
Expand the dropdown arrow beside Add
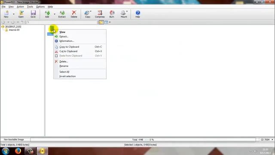(x=55, y=14)
